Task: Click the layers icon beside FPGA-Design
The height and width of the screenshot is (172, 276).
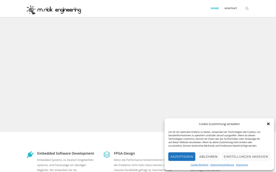Action: coord(107,155)
